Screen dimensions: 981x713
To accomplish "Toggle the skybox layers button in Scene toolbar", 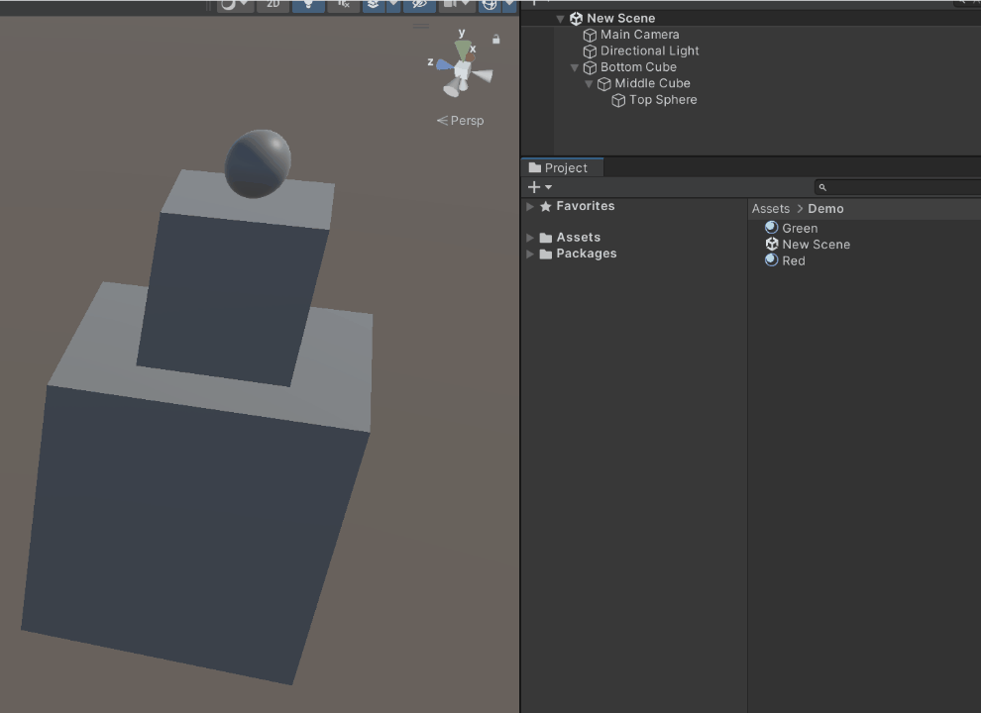I will click(x=373, y=5).
